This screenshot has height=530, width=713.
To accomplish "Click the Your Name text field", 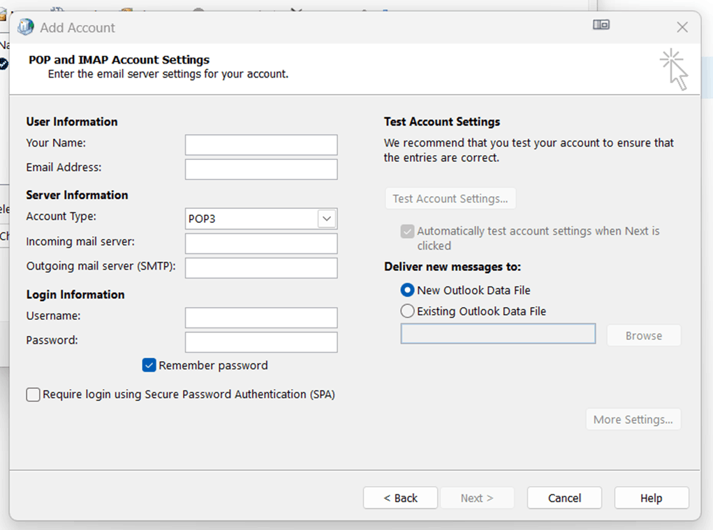I will click(x=261, y=145).
